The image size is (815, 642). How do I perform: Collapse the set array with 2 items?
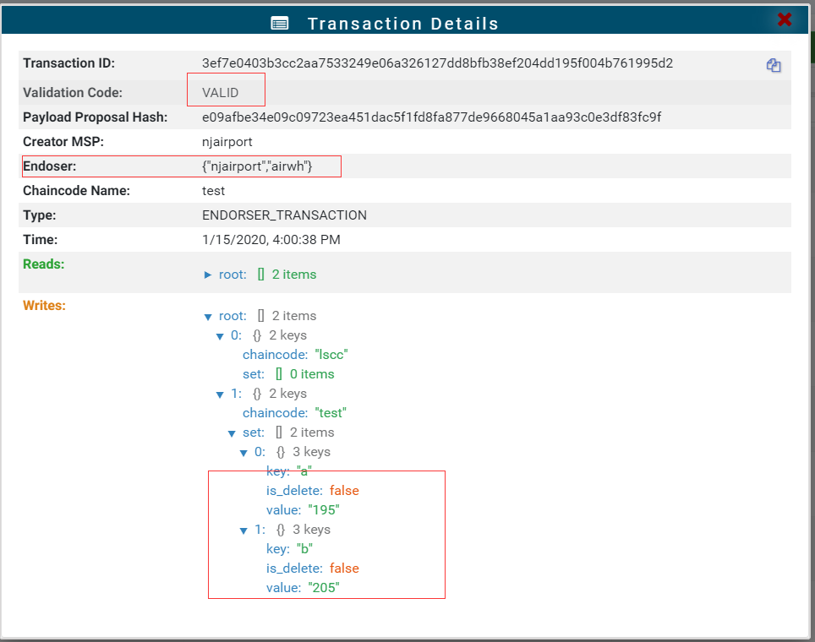coord(232,433)
